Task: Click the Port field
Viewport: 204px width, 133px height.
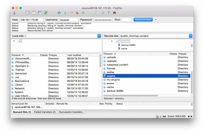Action: click(x=127, y=20)
